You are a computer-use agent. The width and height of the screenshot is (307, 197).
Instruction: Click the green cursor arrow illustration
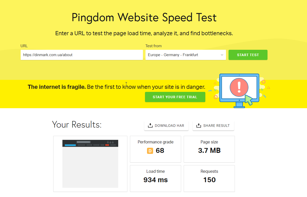point(248,100)
